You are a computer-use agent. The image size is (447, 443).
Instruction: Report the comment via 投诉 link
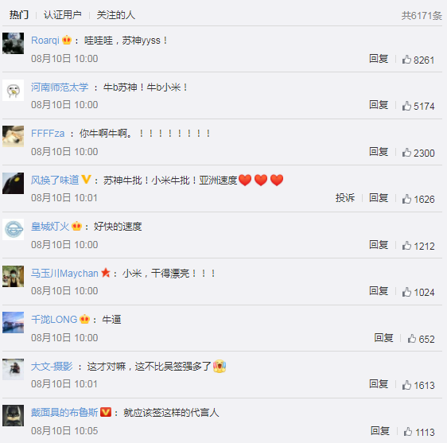[x=345, y=197]
